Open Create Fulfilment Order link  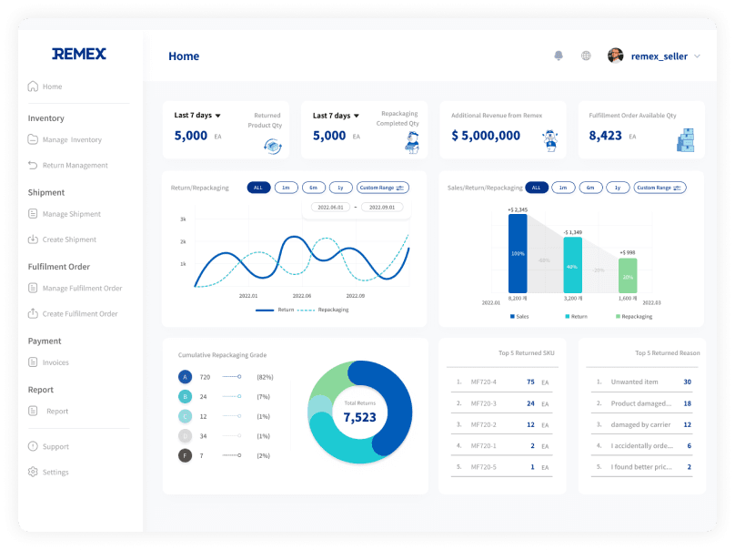[80, 313]
